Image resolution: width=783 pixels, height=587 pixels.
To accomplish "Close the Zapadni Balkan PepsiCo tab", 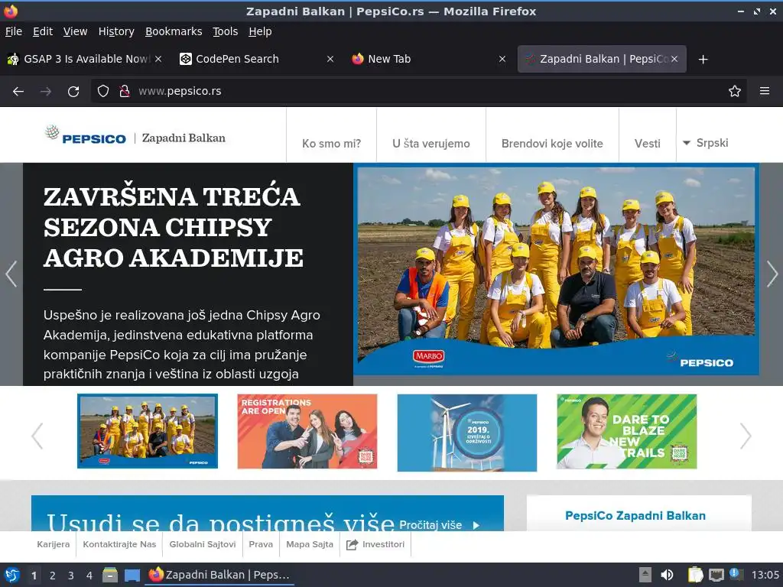I will coord(674,59).
